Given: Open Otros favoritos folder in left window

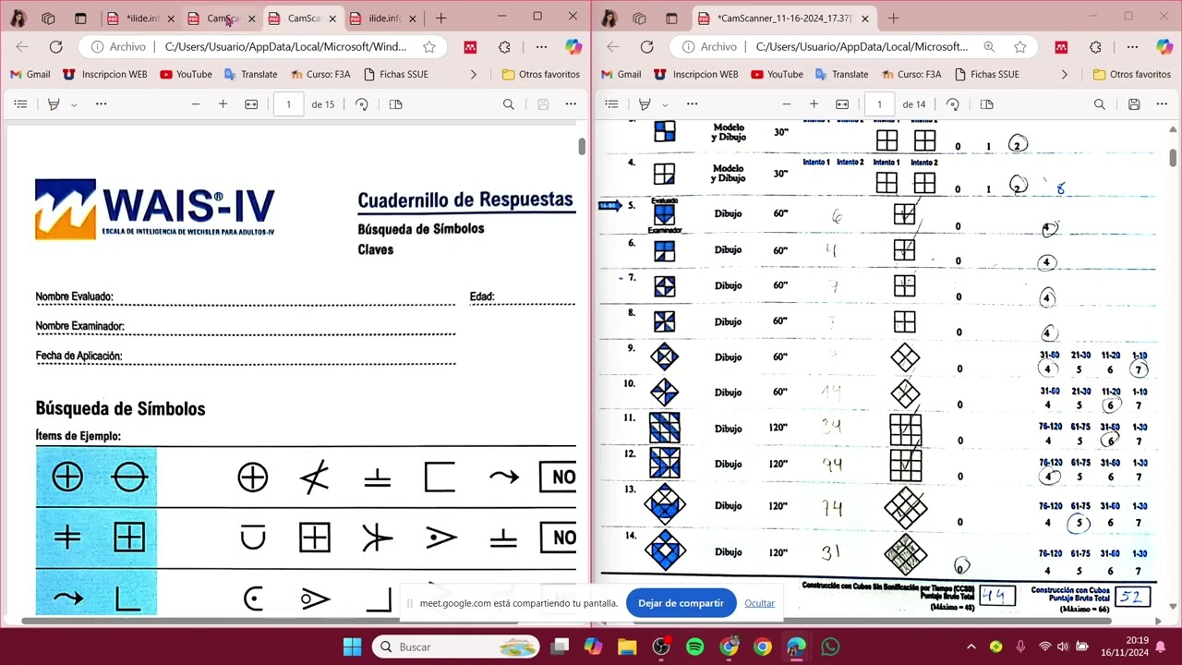Looking at the screenshot, I should pyautogui.click(x=541, y=74).
